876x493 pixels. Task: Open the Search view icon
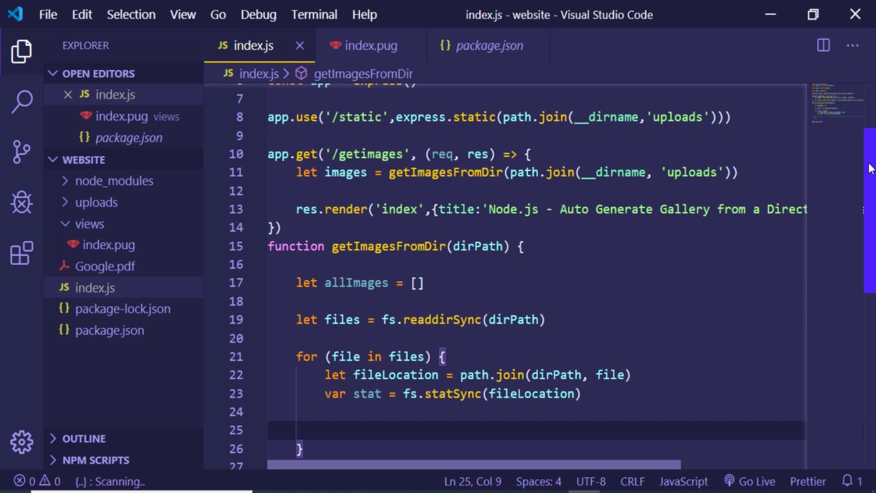21,101
